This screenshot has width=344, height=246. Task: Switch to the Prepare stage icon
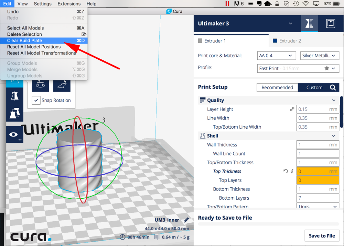[x=309, y=23]
